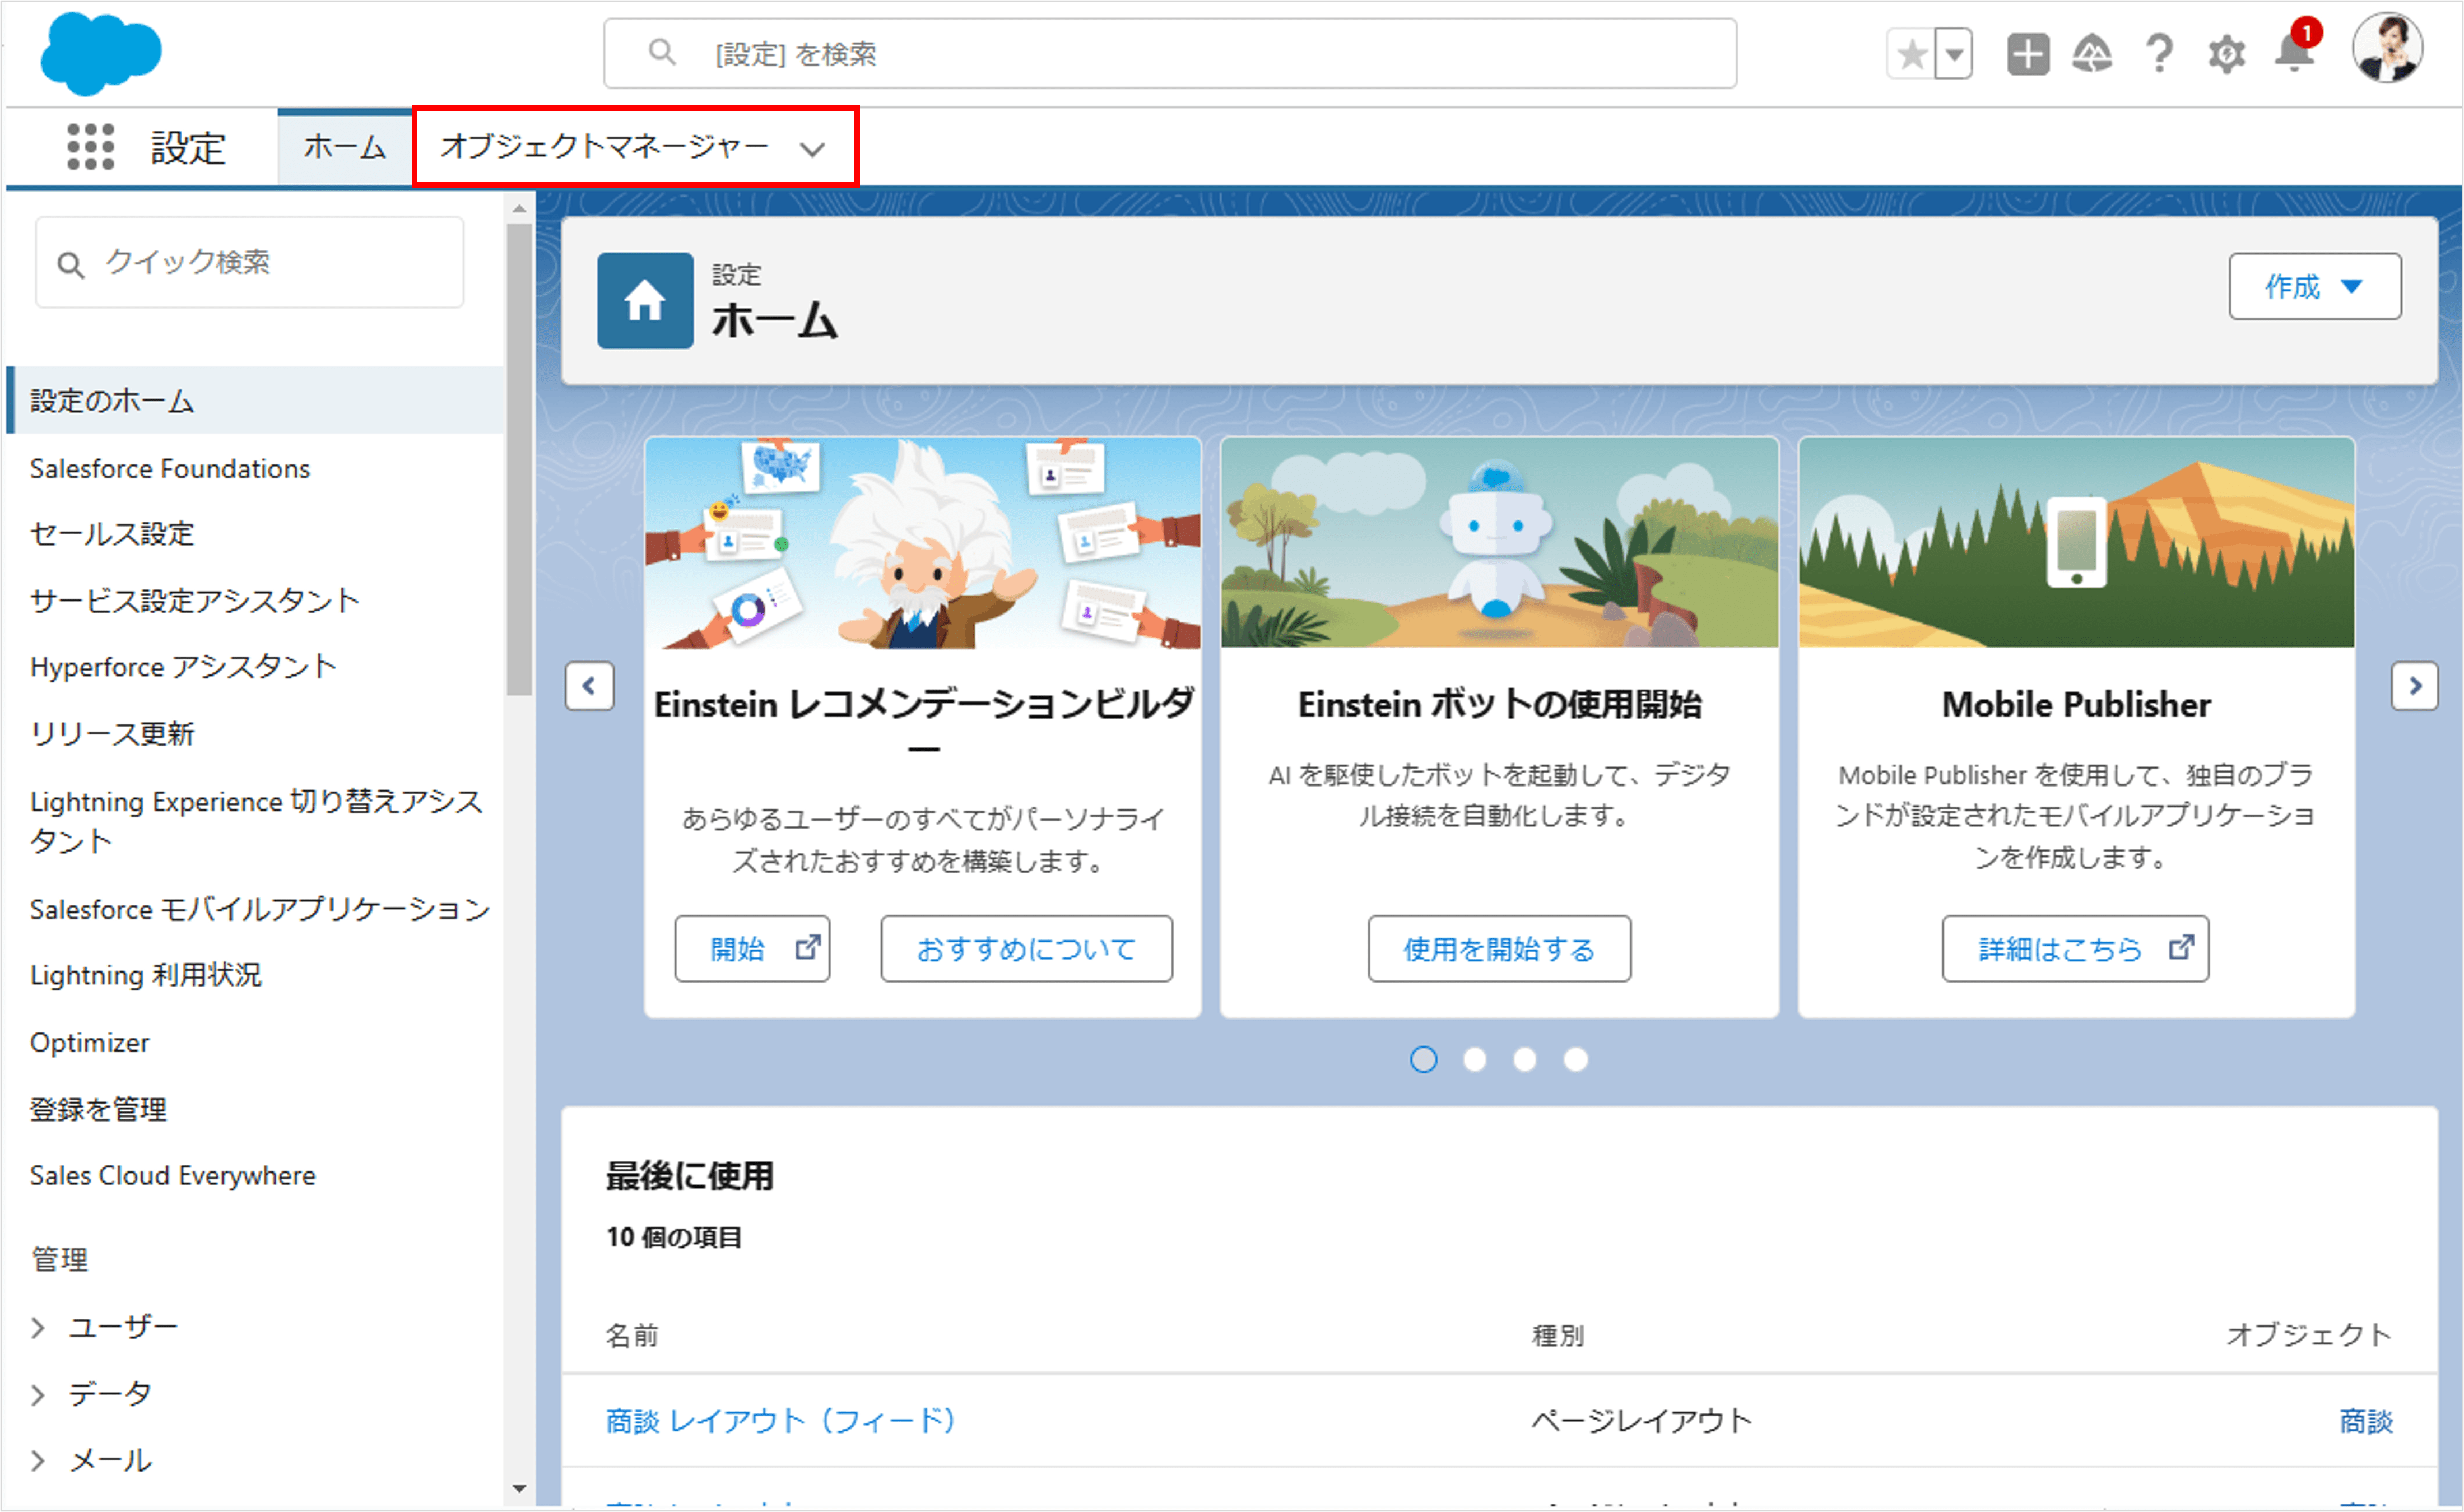This screenshot has height=1512, width=2464.
Task: Click the オブジェクト column header
Action: pos(2309,1336)
